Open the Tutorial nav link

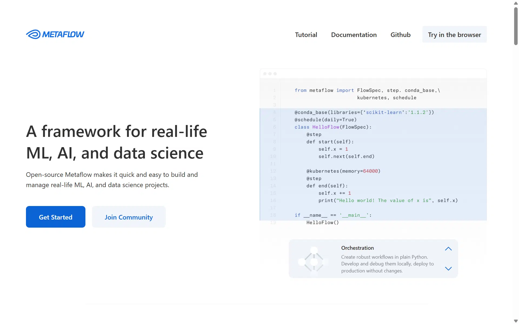pos(306,35)
